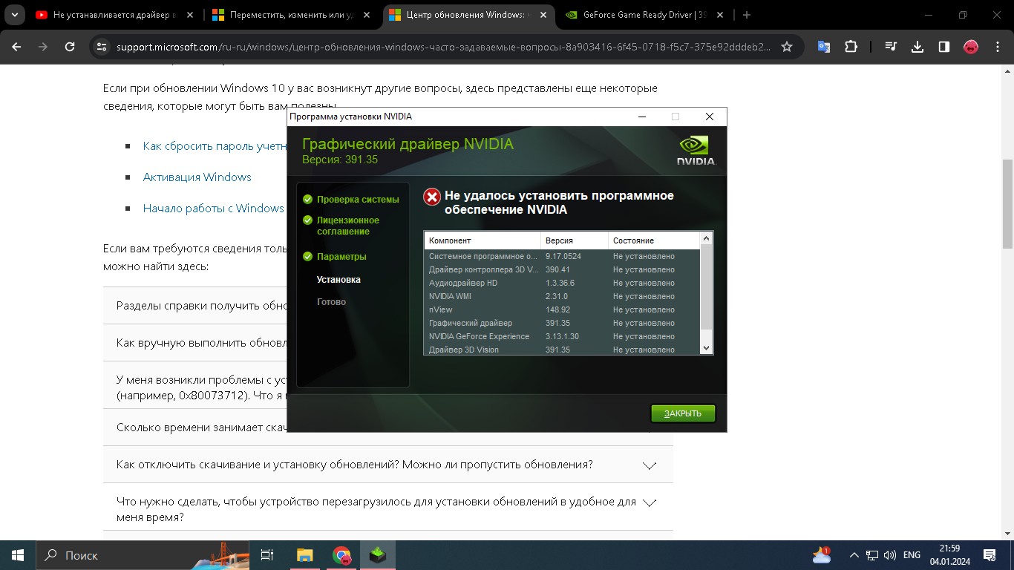Select the 'Графический драйвер' row
The width and height of the screenshot is (1014, 570).
[x=562, y=323]
